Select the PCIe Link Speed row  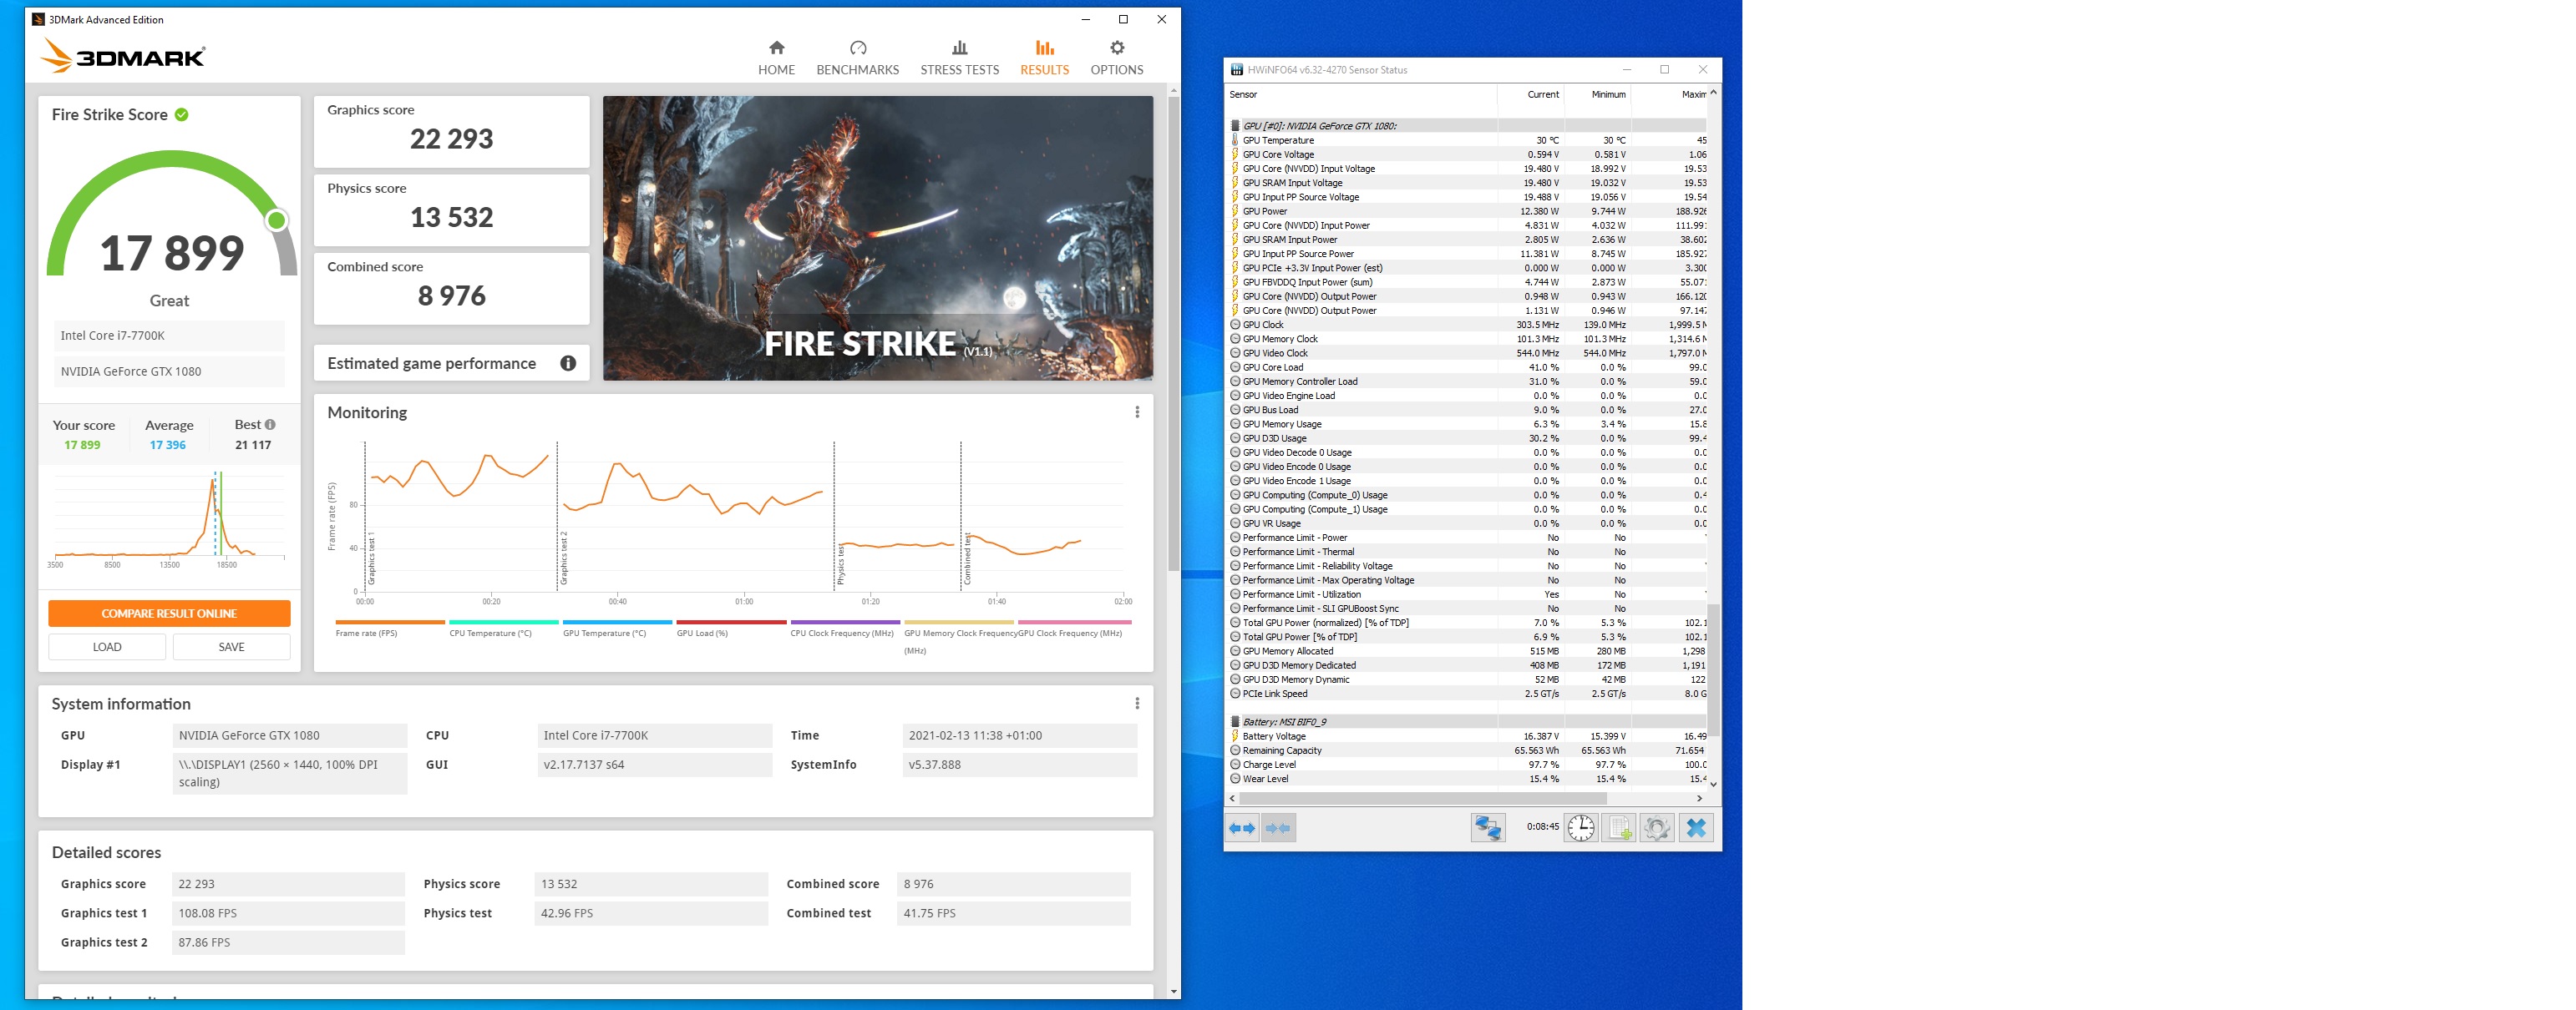tap(1467, 694)
